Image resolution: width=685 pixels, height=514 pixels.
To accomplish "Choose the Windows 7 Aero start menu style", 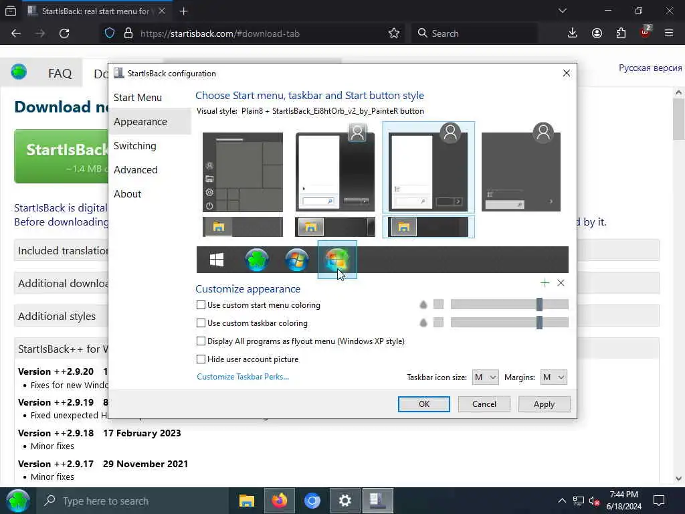I will click(335, 168).
